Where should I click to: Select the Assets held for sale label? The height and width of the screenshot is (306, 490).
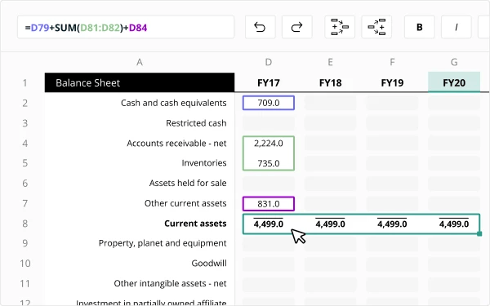(x=188, y=183)
